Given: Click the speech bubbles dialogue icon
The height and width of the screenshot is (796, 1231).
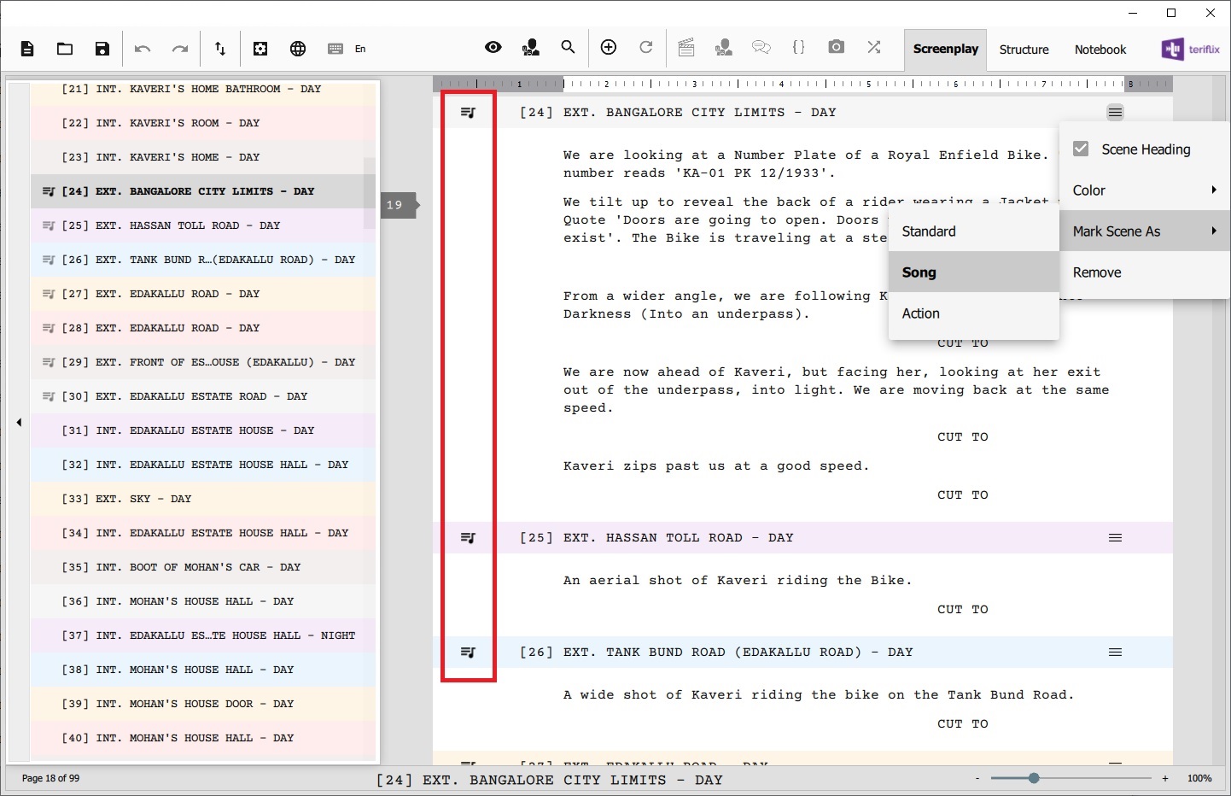Looking at the screenshot, I should 761,47.
